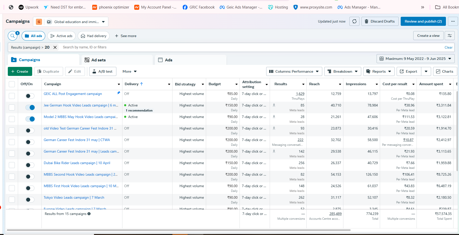Click the orange G account avatar

(x=39, y=22)
